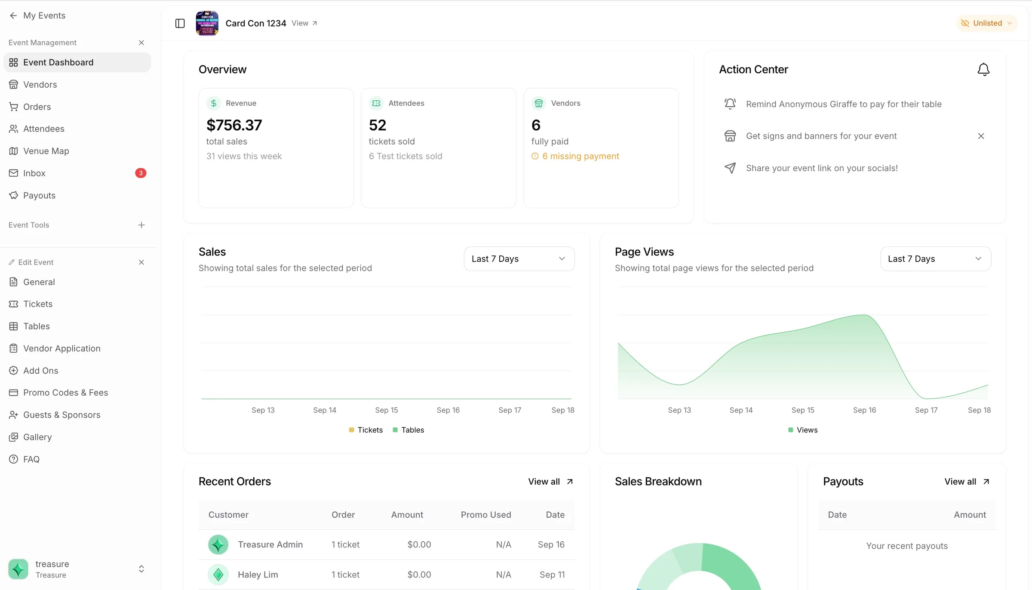Screen dimensions: 1032x590
Task: Toggle the Views legend swatch
Action: point(790,430)
